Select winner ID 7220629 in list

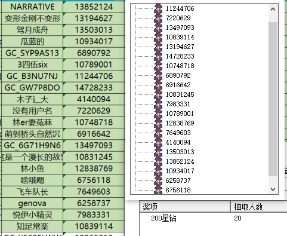[x=178, y=18]
